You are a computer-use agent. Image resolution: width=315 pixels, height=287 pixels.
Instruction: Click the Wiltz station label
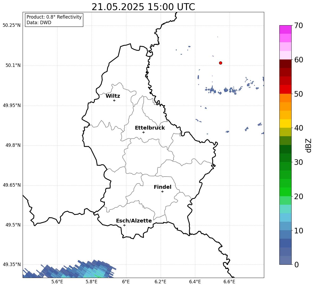(x=113, y=96)
